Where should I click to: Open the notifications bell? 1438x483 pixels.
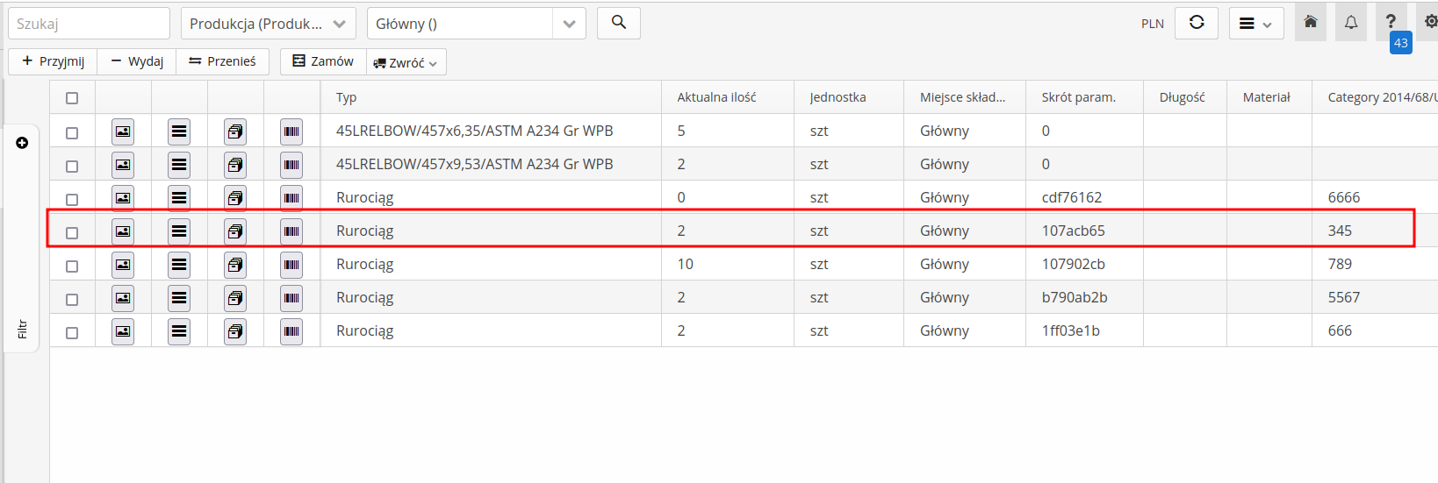coord(1351,23)
